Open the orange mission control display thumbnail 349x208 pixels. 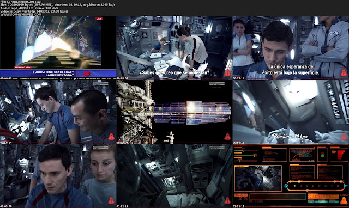[x=291, y=176]
